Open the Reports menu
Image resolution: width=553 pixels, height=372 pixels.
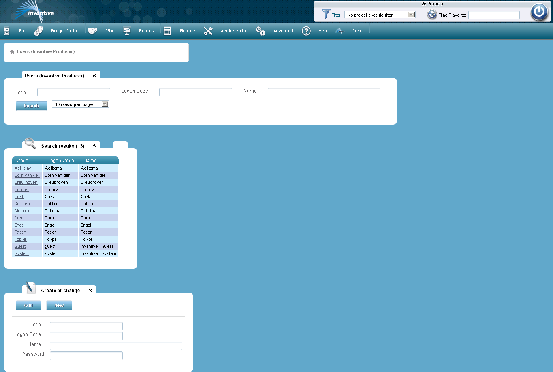click(x=147, y=31)
